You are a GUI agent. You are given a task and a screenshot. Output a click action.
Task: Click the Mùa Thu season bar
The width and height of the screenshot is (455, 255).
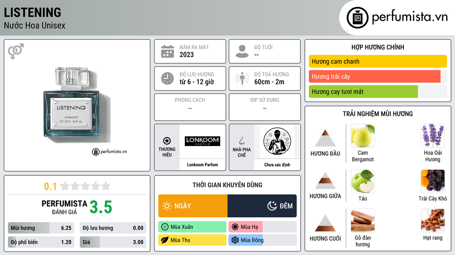coord(192,240)
